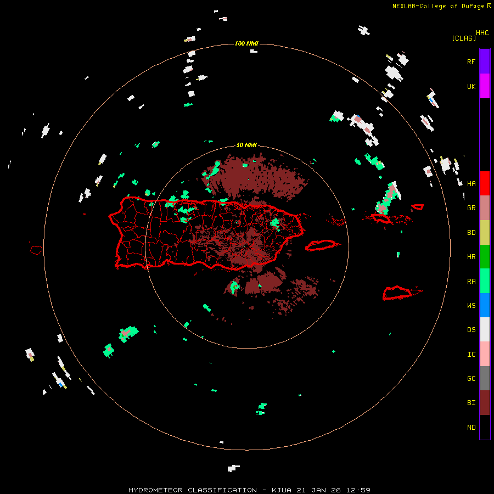
Task: Click the HA red legend swatch
Action: (x=485, y=183)
